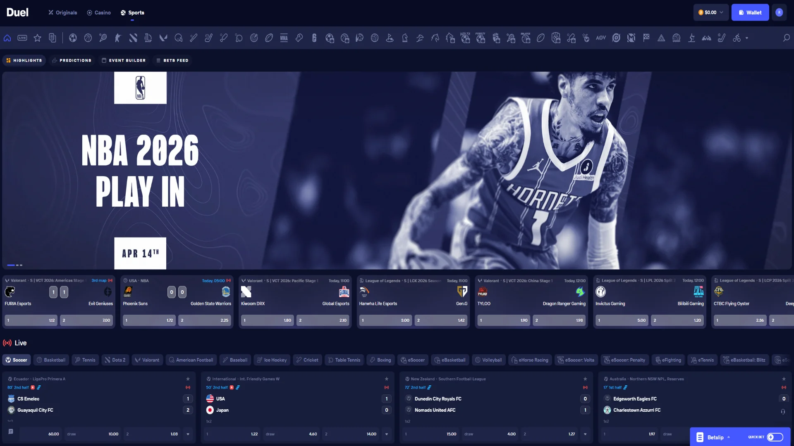Select the Rainbow Six icon
This screenshot has width=794, height=446.
[x=314, y=38]
